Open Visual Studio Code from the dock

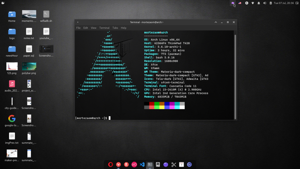pos(142,164)
